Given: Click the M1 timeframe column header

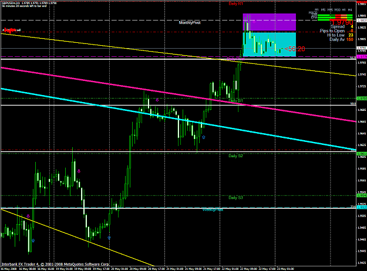Looking at the screenshot, I should point(317,10).
